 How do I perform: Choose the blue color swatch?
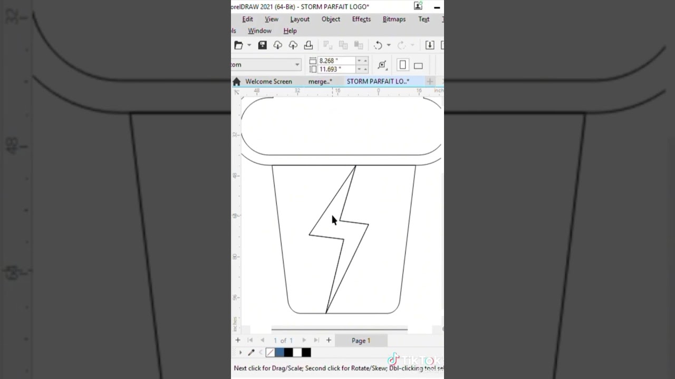[279, 353]
